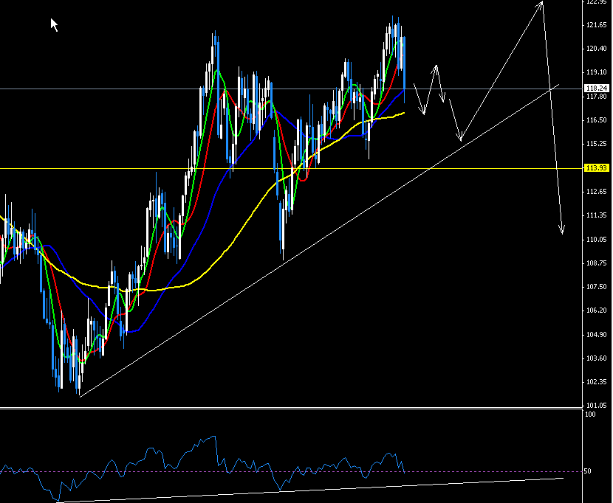Screen dimensions: 613x503
Task: Click the thin horizontal line near 117.80
Action: pos(148,90)
